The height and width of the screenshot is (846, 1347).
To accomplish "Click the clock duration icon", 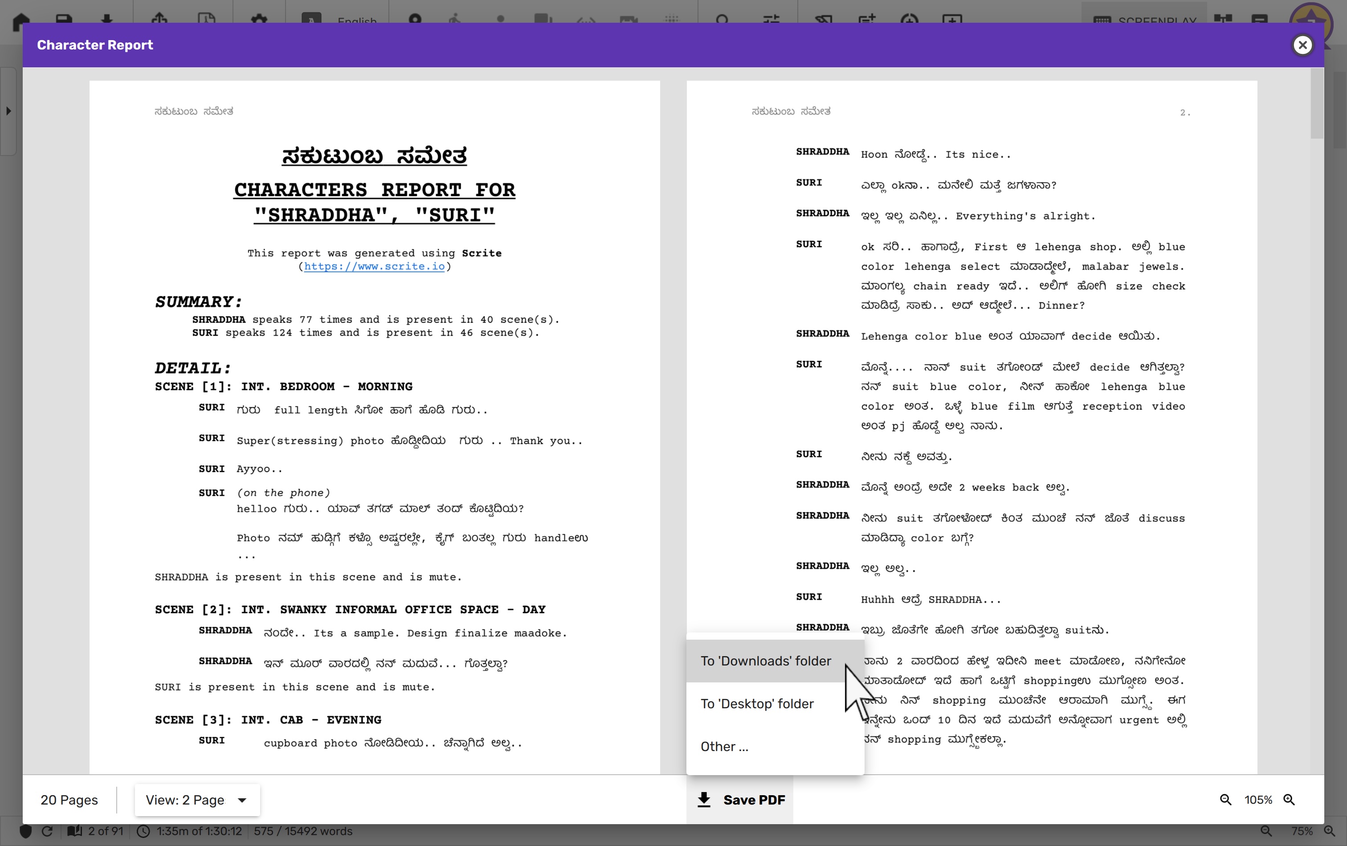I will 144,831.
